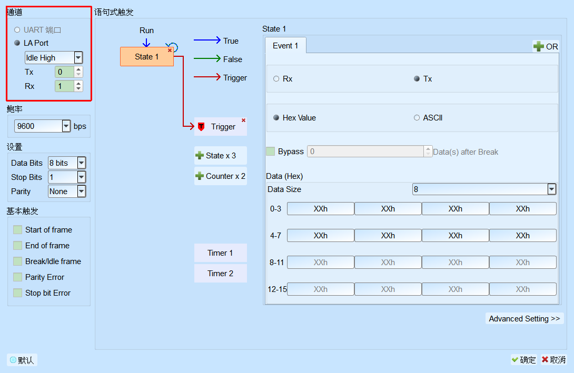Click the Timer 1 block
This screenshot has height=373, width=574.
click(x=220, y=253)
